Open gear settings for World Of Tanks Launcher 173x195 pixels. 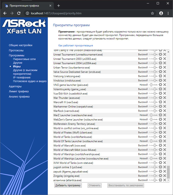pos(161,141)
